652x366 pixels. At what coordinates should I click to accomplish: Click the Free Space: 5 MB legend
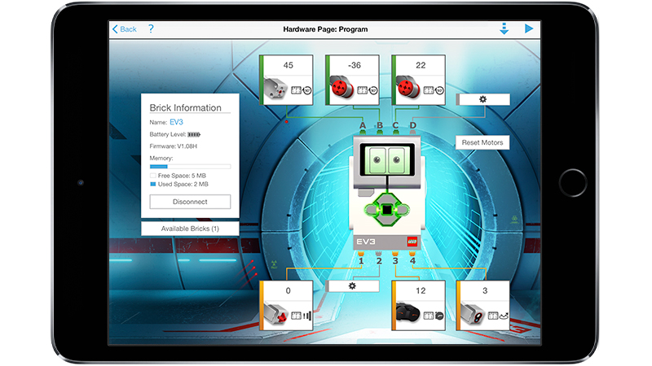[178, 176]
